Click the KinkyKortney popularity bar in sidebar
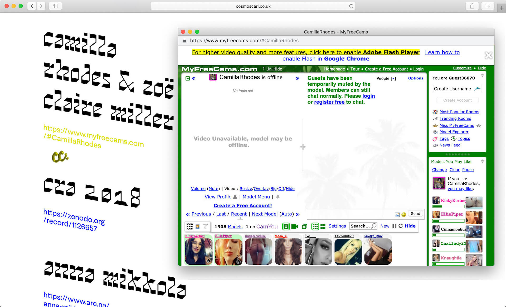Viewport: 506px width, 307px height. 448,207
